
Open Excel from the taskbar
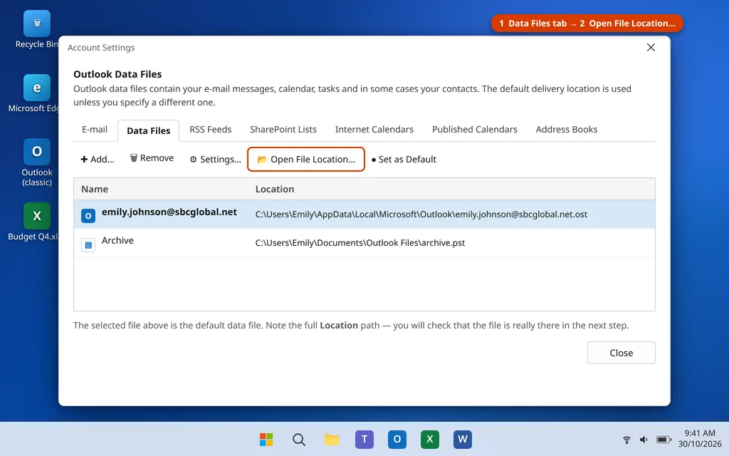429,439
